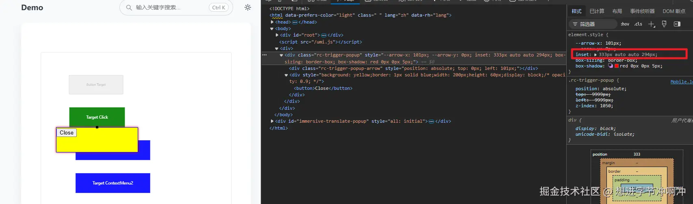Switch to the 布局 tab
This screenshot has height=204, width=693.
[x=617, y=11]
